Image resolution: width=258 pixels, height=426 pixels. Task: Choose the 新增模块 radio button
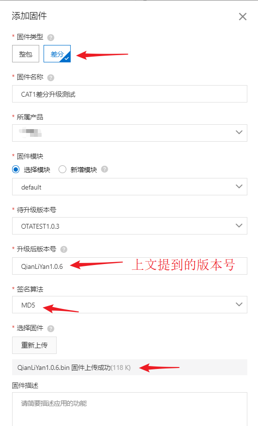click(62, 170)
